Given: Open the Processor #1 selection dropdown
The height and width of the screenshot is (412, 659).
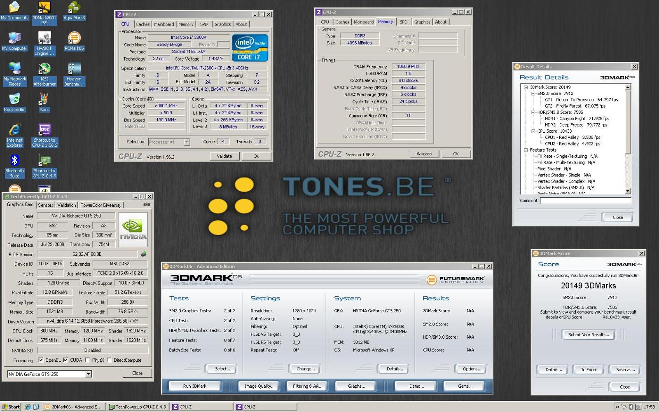Looking at the screenshot, I should coord(187,142).
